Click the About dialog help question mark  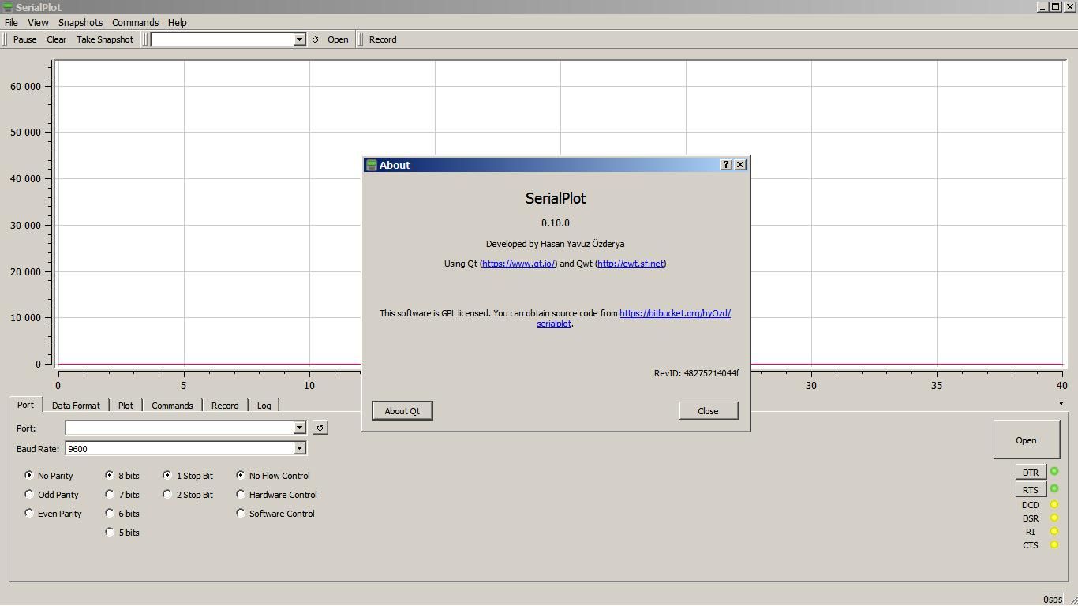point(726,165)
